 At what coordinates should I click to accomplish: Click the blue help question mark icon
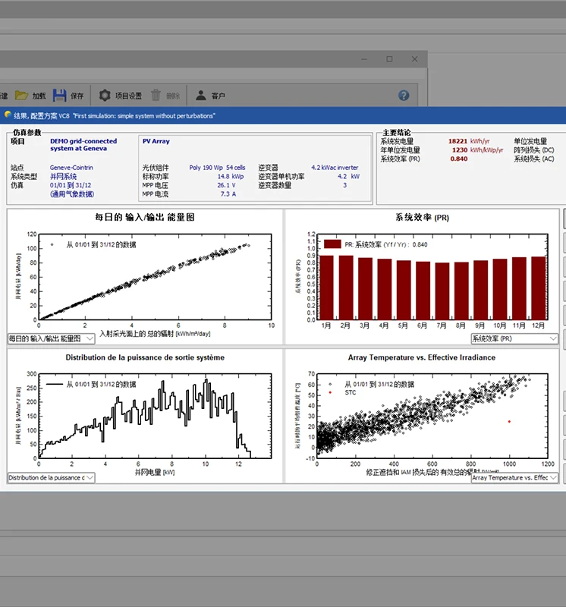pos(404,96)
